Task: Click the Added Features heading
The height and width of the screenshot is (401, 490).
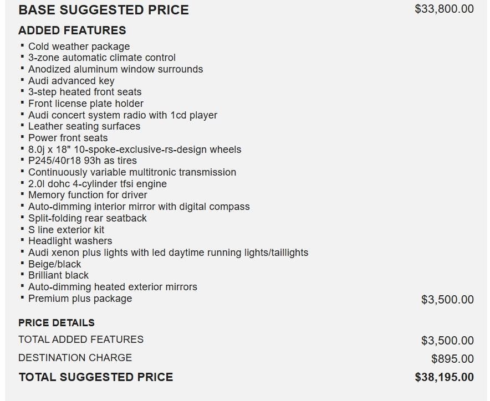Action: [72, 30]
